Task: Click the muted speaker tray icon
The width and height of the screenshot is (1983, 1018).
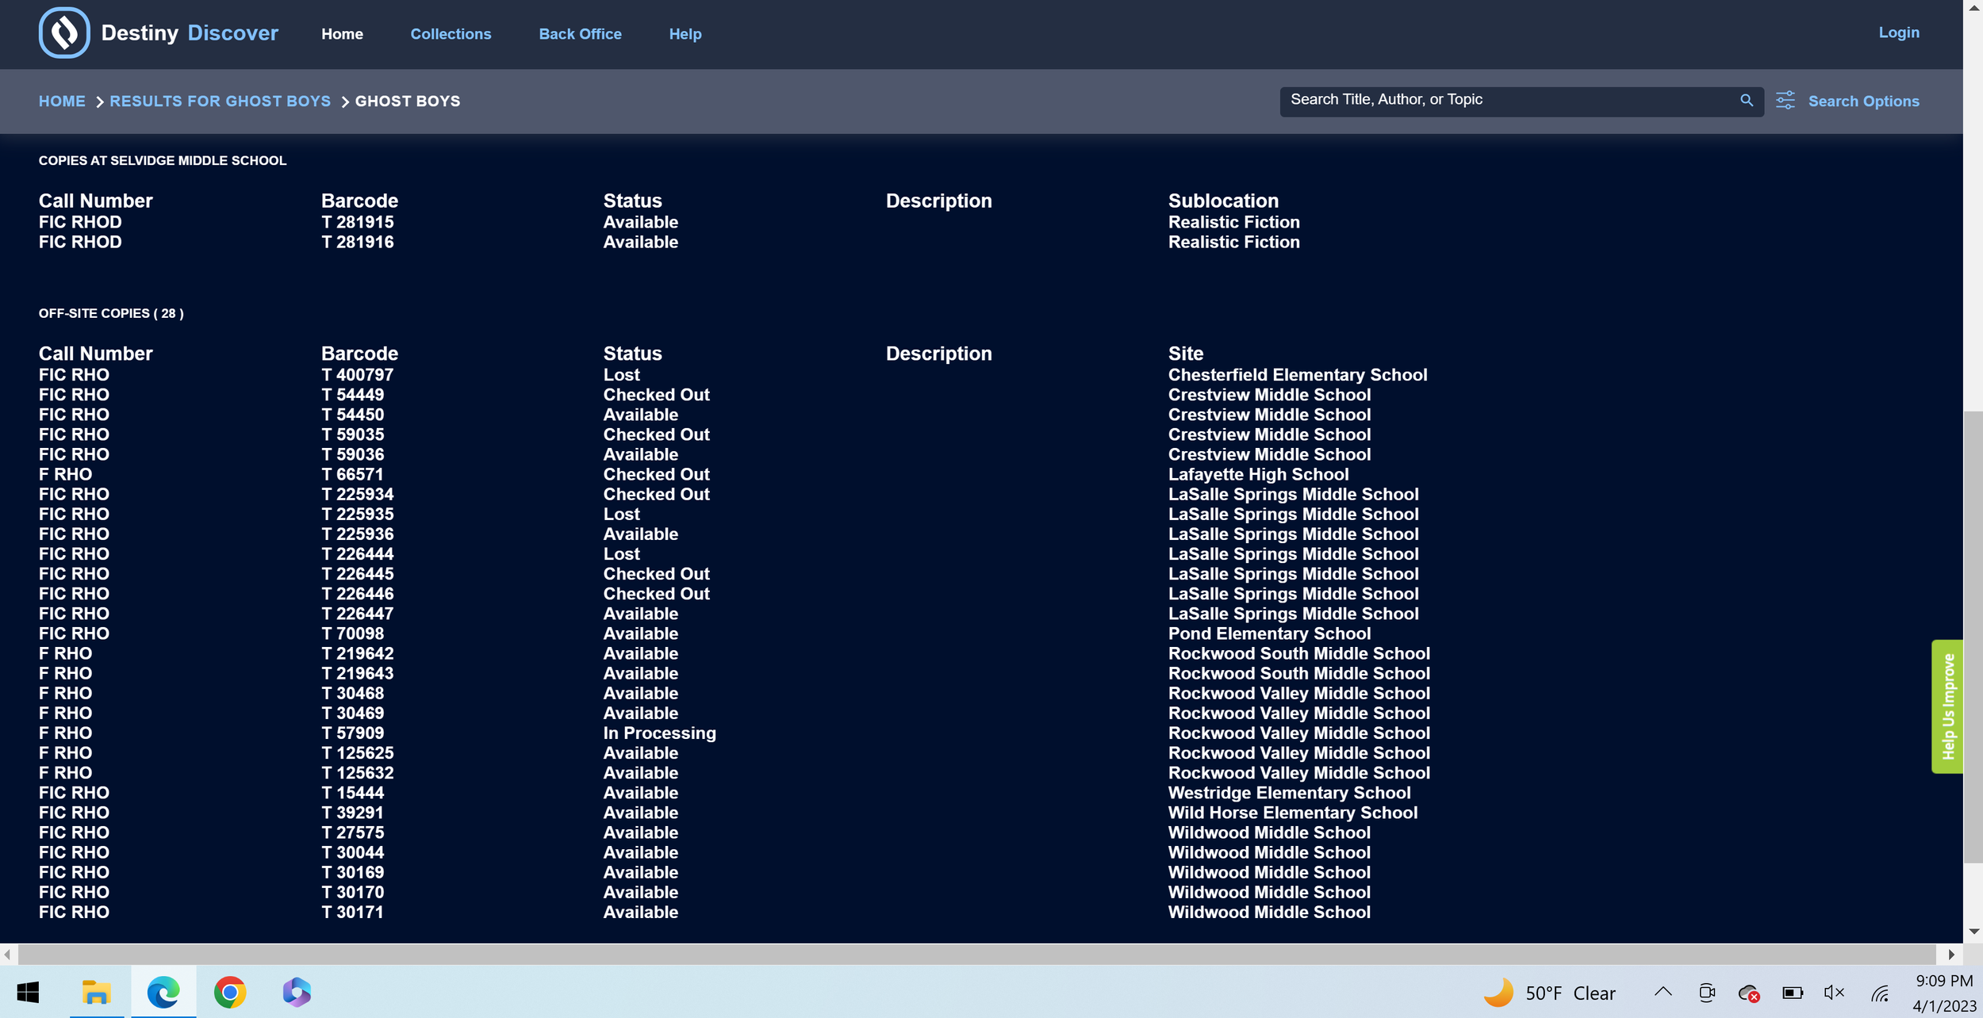Action: click(x=1834, y=993)
